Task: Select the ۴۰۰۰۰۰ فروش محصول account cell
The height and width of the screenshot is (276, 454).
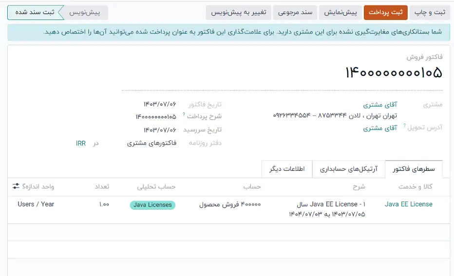Action: 230,204
